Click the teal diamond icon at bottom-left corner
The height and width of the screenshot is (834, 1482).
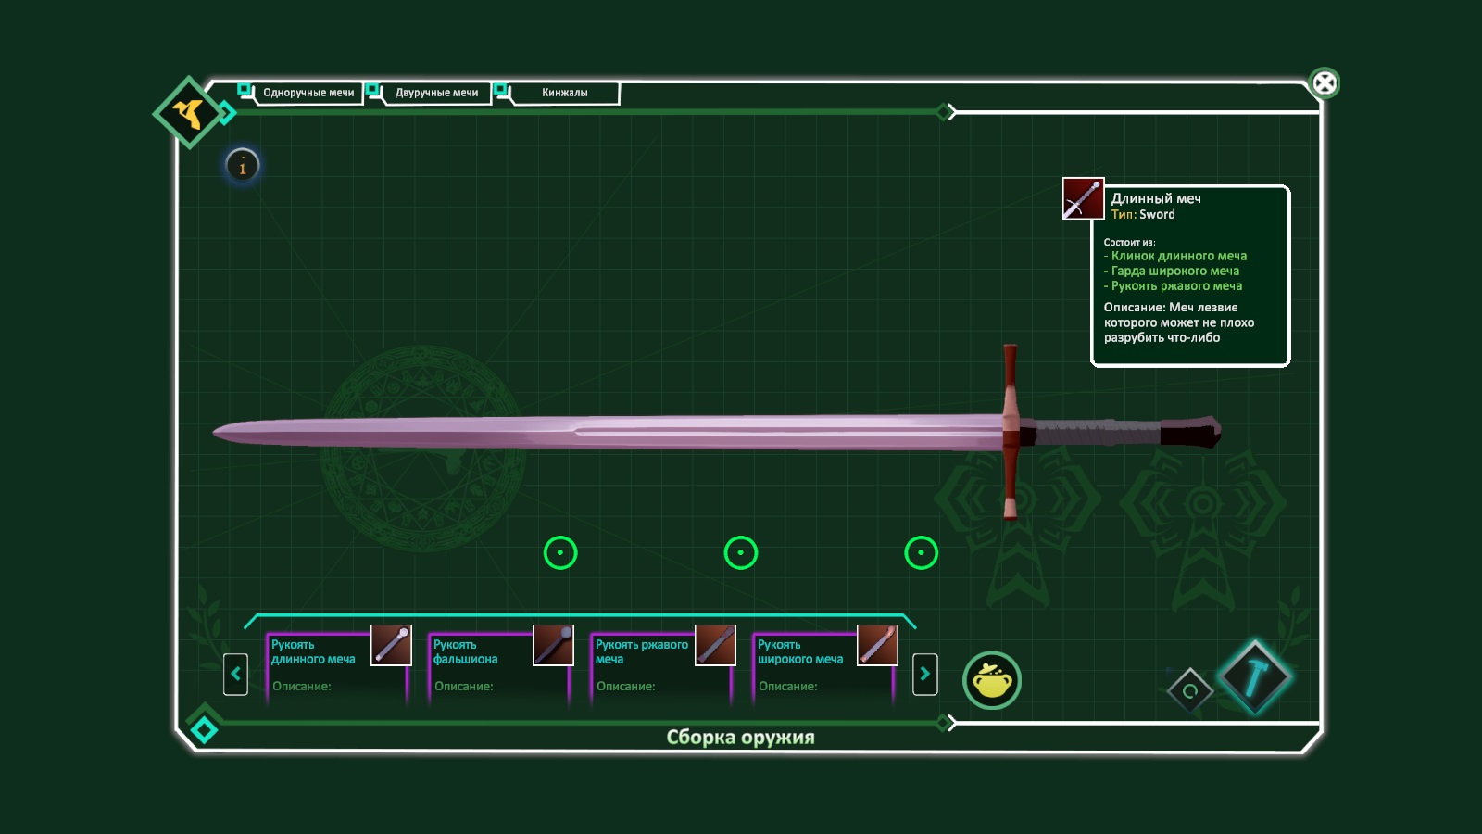point(204,729)
